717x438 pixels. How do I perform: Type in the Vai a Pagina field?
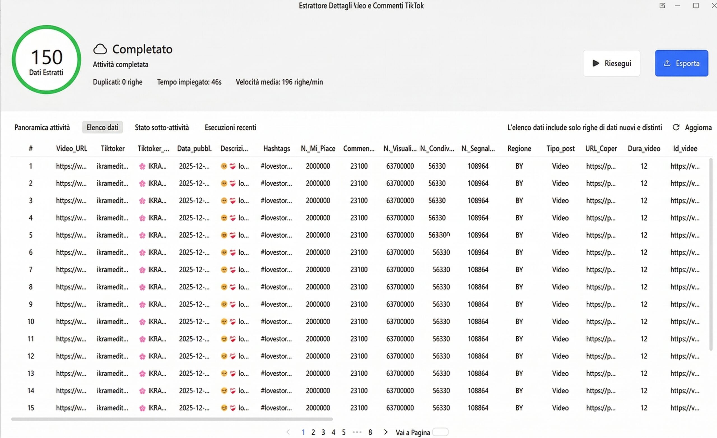point(440,432)
